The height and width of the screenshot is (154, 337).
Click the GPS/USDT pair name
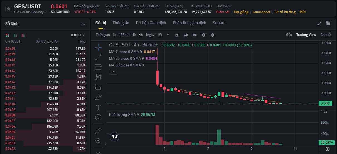coord(28,6)
